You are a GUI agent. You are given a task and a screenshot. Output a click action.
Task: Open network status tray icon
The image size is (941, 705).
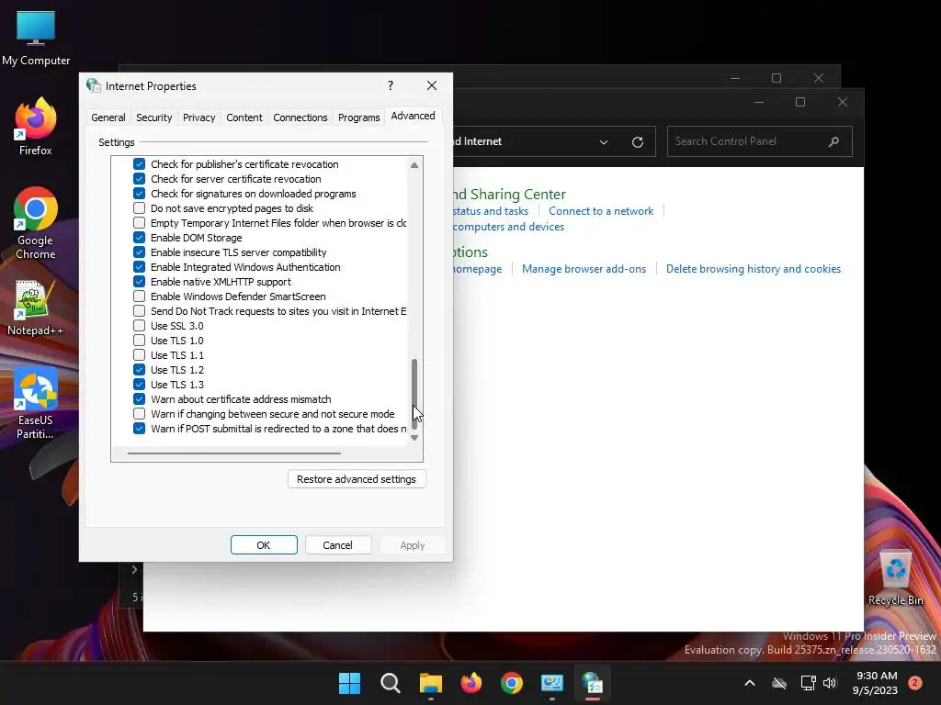[x=808, y=683]
